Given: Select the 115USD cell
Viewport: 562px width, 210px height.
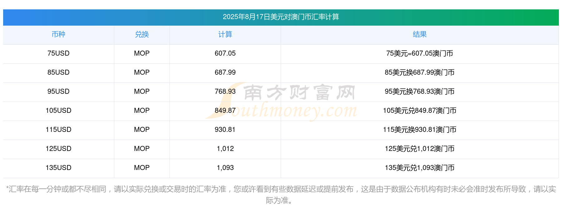Looking at the screenshot, I should pos(58,130).
